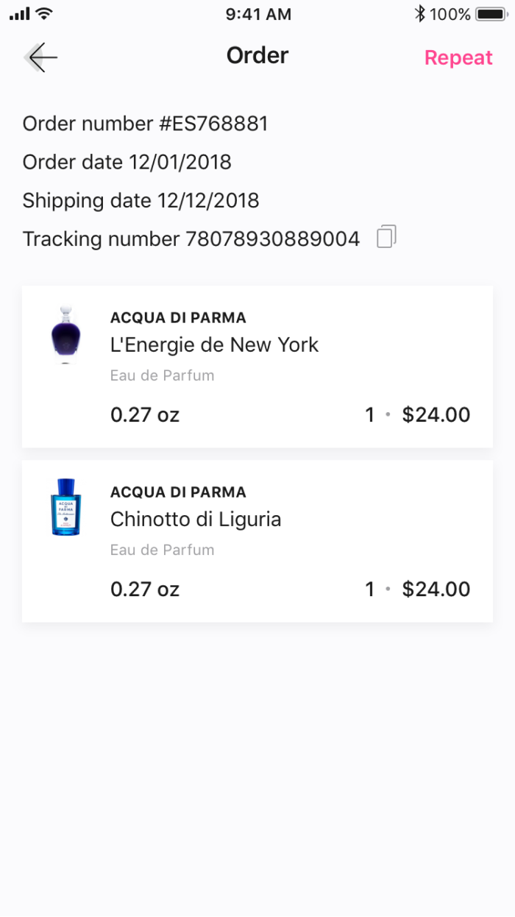
Task: Open Chinotto di Liguria bottle thumbnail
Action: click(x=65, y=507)
